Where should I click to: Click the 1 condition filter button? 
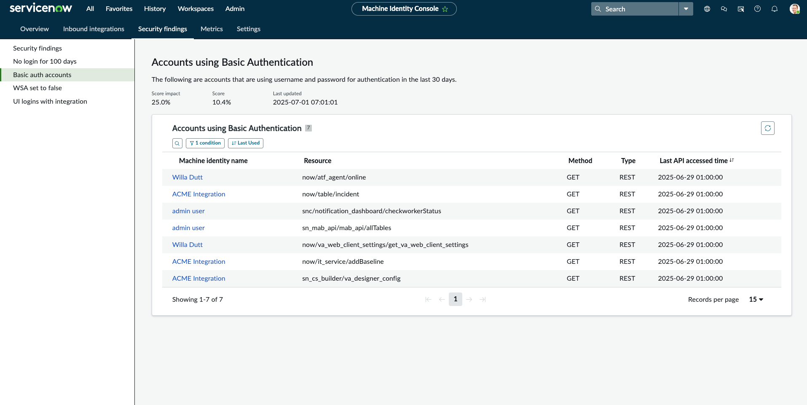(x=205, y=143)
